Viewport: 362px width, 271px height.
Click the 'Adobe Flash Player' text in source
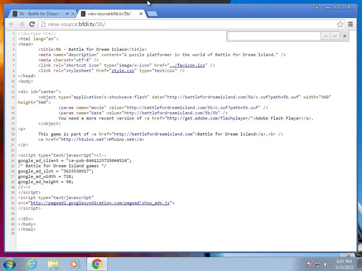click(278, 118)
